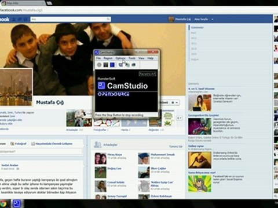Click the CamStudio Record button
Screen dimensions: 278x208
coord(99,65)
